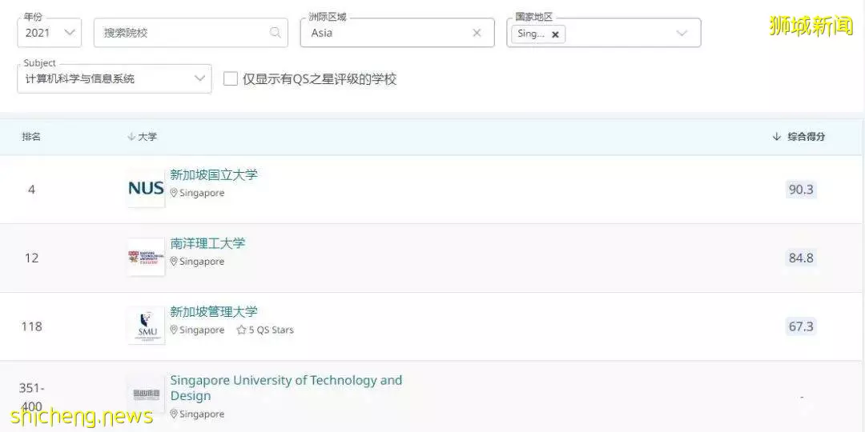Screen dimensions: 865x432
Task: Click the Nanyang Technological University logo
Action: click(x=147, y=257)
